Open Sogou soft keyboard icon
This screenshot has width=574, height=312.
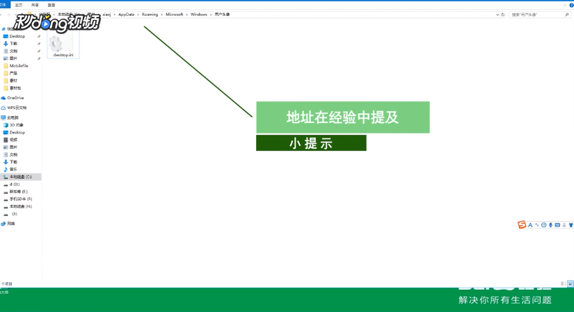[x=557, y=225]
